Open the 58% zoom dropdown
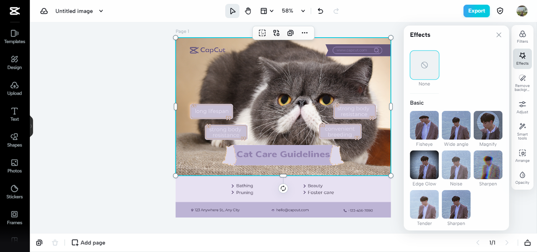Screen dimensions: 537x252 coord(293,11)
